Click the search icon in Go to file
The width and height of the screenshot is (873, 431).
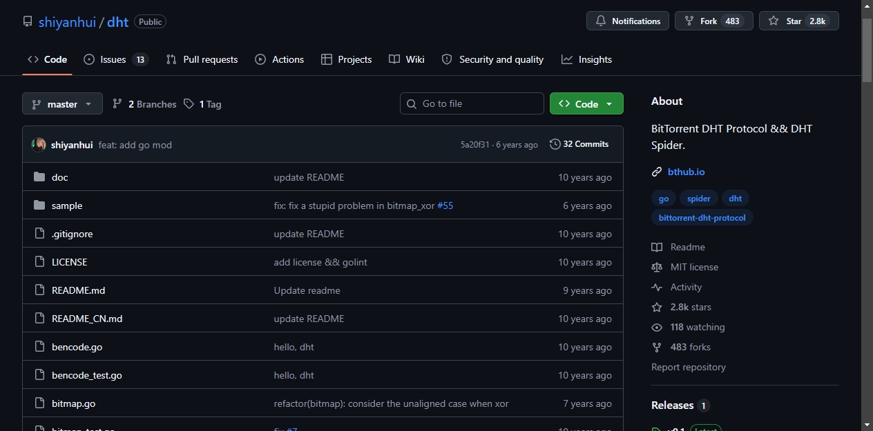click(412, 103)
